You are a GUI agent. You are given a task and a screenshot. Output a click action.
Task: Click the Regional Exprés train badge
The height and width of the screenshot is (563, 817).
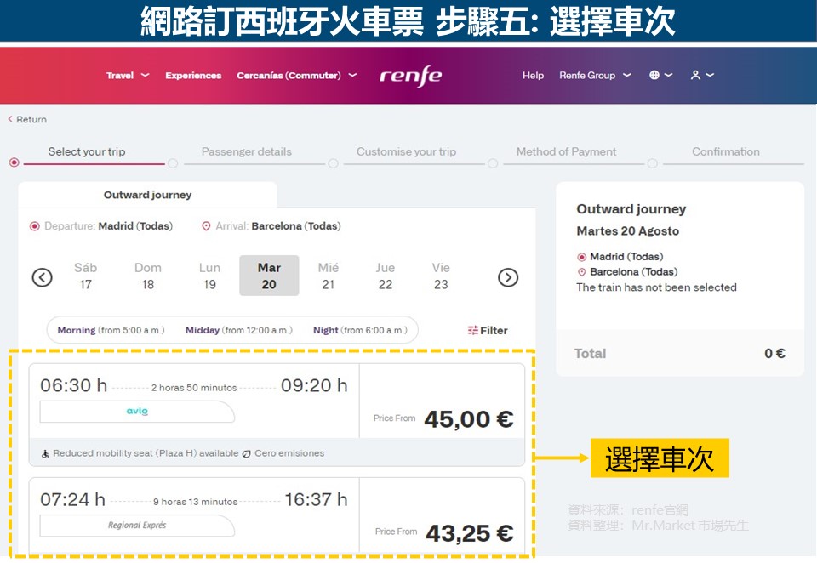137,526
